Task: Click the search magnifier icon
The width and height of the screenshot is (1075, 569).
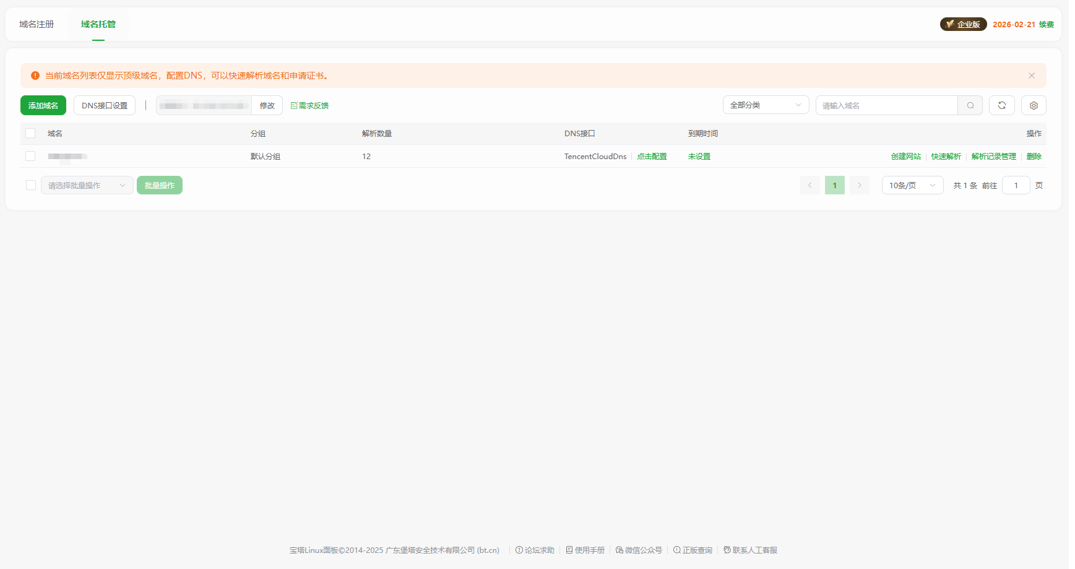Action: pos(970,105)
